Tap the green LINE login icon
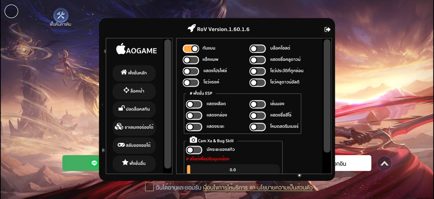This screenshot has height=199, width=434. click(94, 163)
